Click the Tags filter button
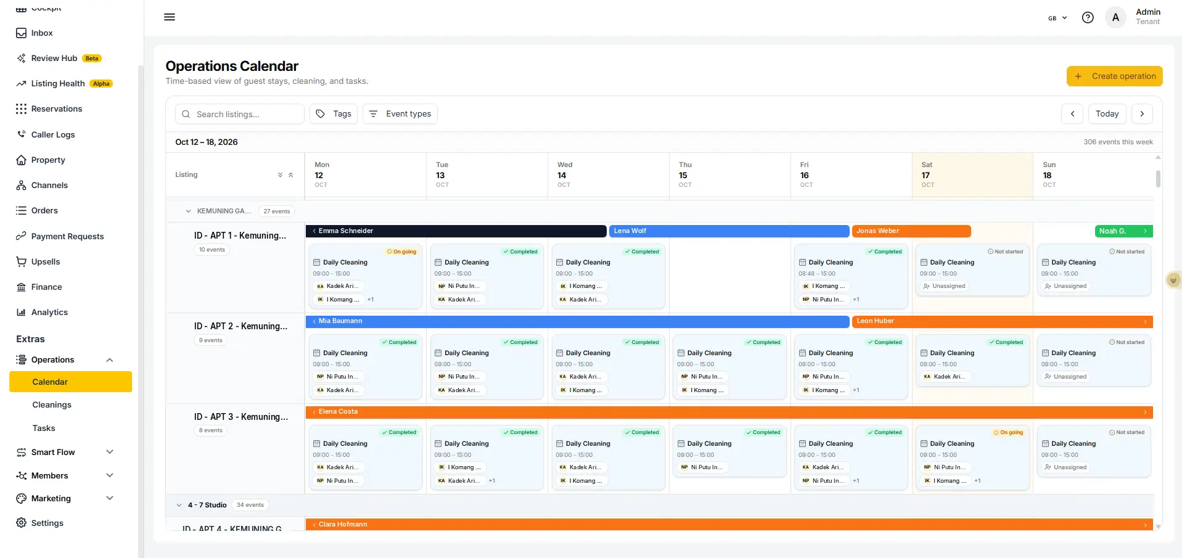This screenshot has height=558, width=1182. click(334, 113)
